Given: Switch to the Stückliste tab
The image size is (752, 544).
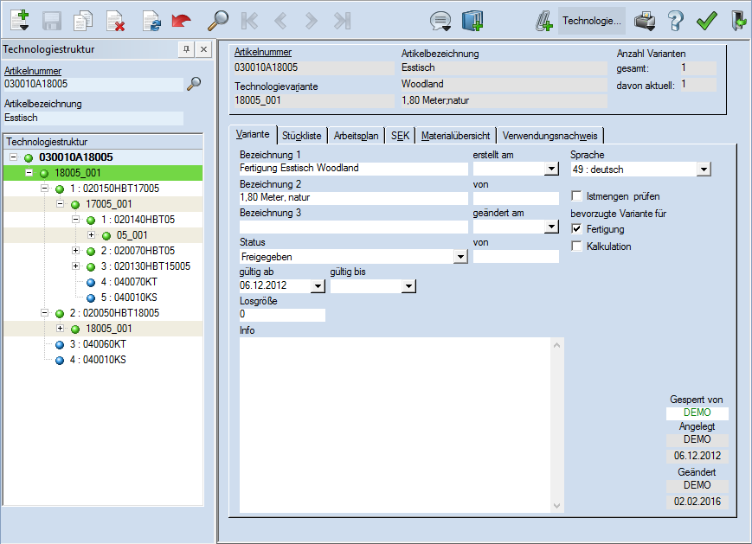Looking at the screenshot, I should click(302, 136).
